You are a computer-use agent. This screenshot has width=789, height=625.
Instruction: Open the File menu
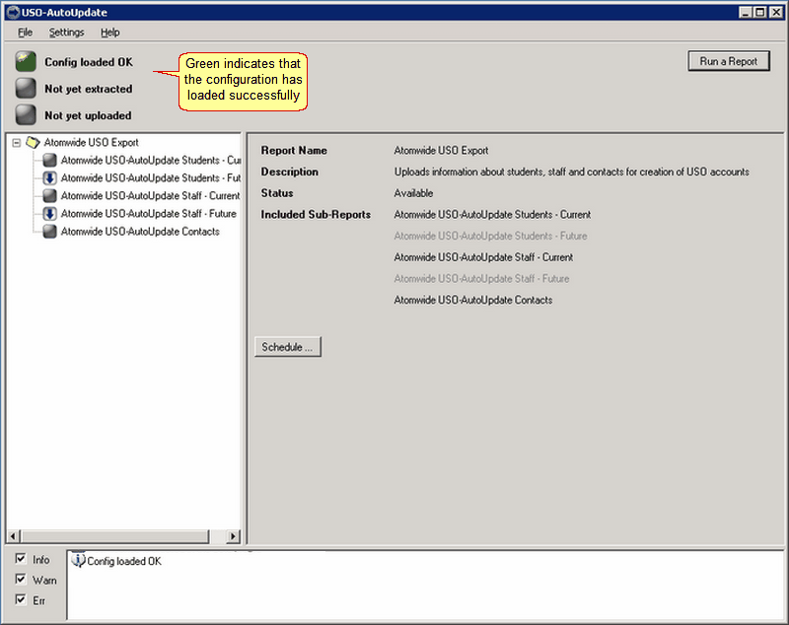pos(26,33)
